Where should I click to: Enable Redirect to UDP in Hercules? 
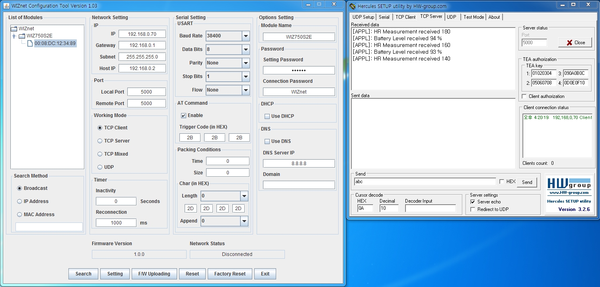tap(473, 209)
